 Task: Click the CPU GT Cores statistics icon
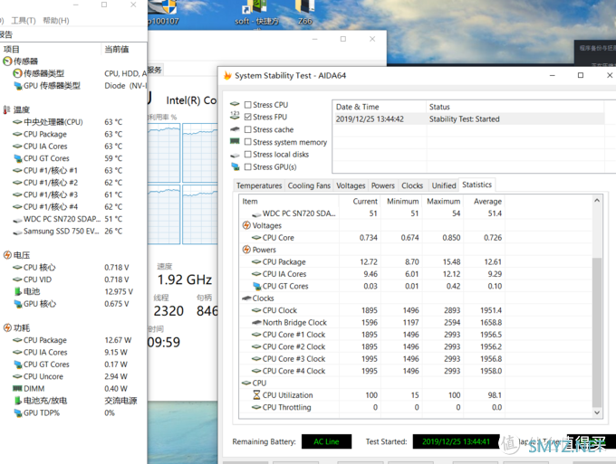point(257,286)
